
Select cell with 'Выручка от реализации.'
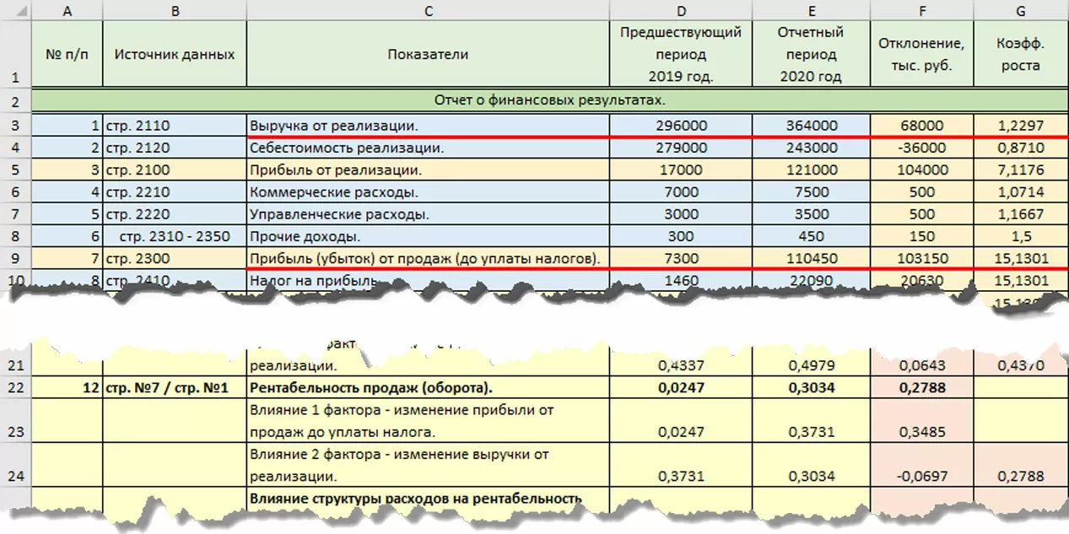(428, 126)
